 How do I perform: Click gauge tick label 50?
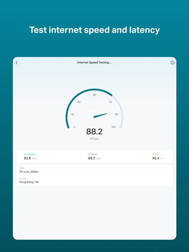tap(94, 95)
